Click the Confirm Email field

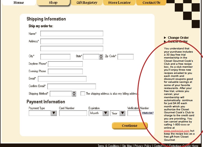point(72,86)
